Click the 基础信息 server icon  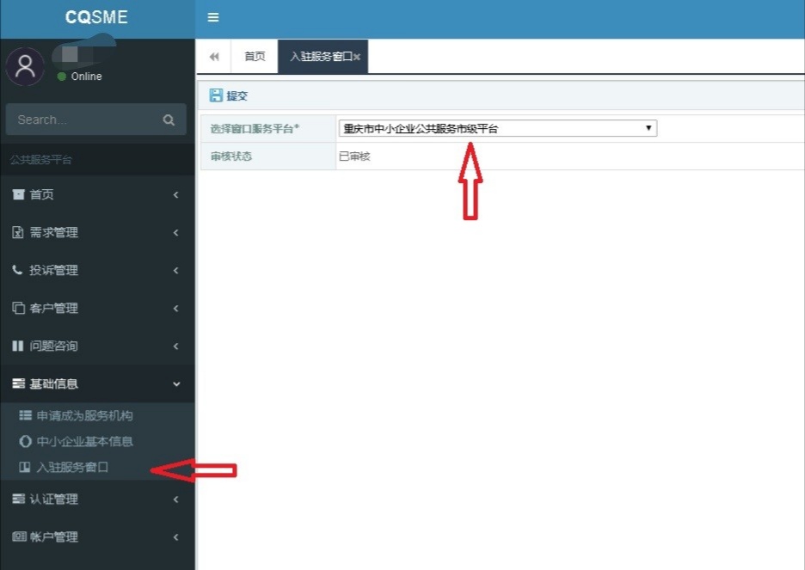pos(18,383)
